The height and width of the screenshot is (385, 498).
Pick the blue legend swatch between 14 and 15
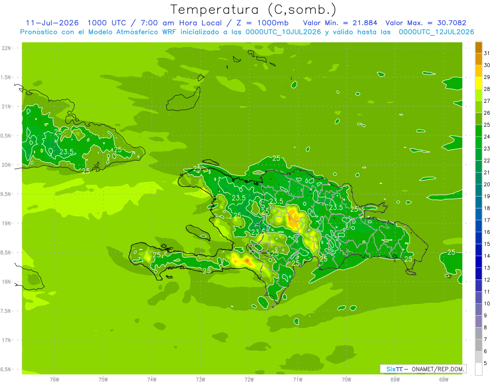tap(478, 250)
